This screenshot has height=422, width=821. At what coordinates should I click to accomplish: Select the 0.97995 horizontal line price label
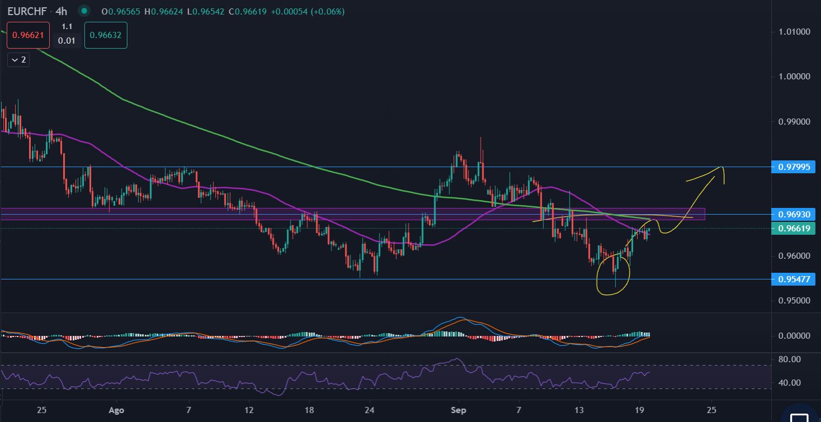[x=793, y=167]
